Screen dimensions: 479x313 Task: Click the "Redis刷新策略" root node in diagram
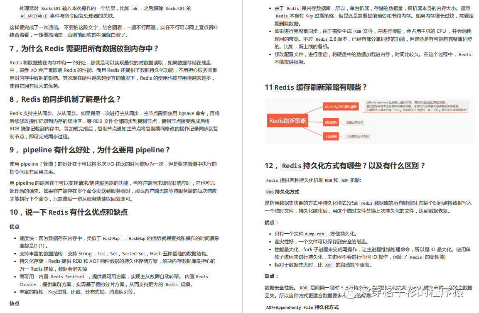click(x=287, y=121)
